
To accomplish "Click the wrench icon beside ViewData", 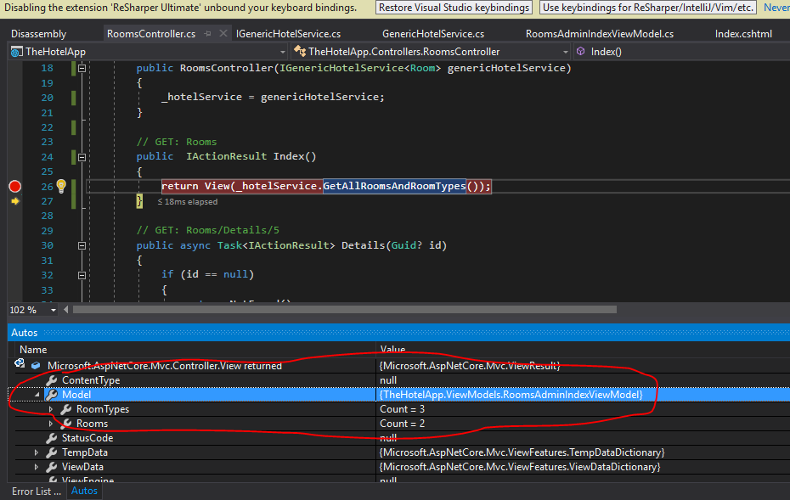I will coord(51,467).
